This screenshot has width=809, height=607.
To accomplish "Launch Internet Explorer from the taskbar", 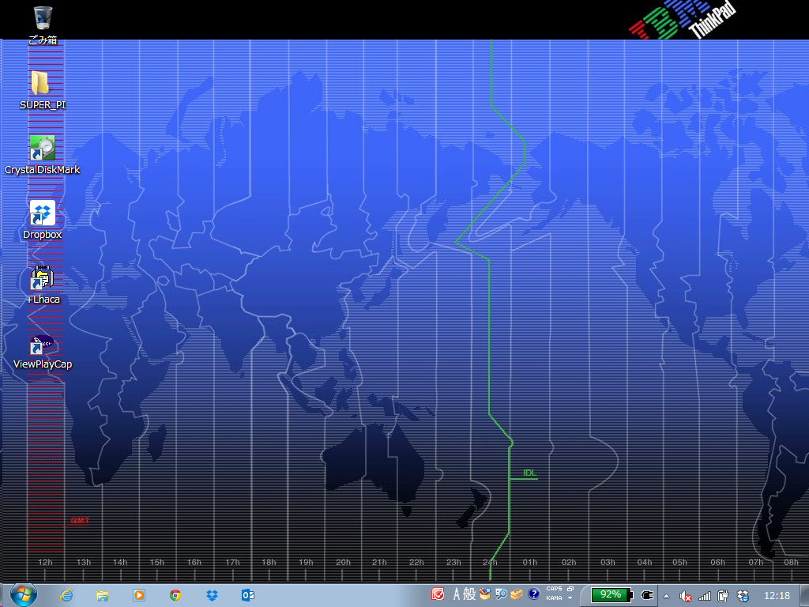I will point(66,595).
